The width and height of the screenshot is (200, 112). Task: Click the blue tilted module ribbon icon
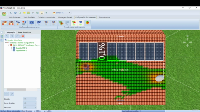(39, 23)
